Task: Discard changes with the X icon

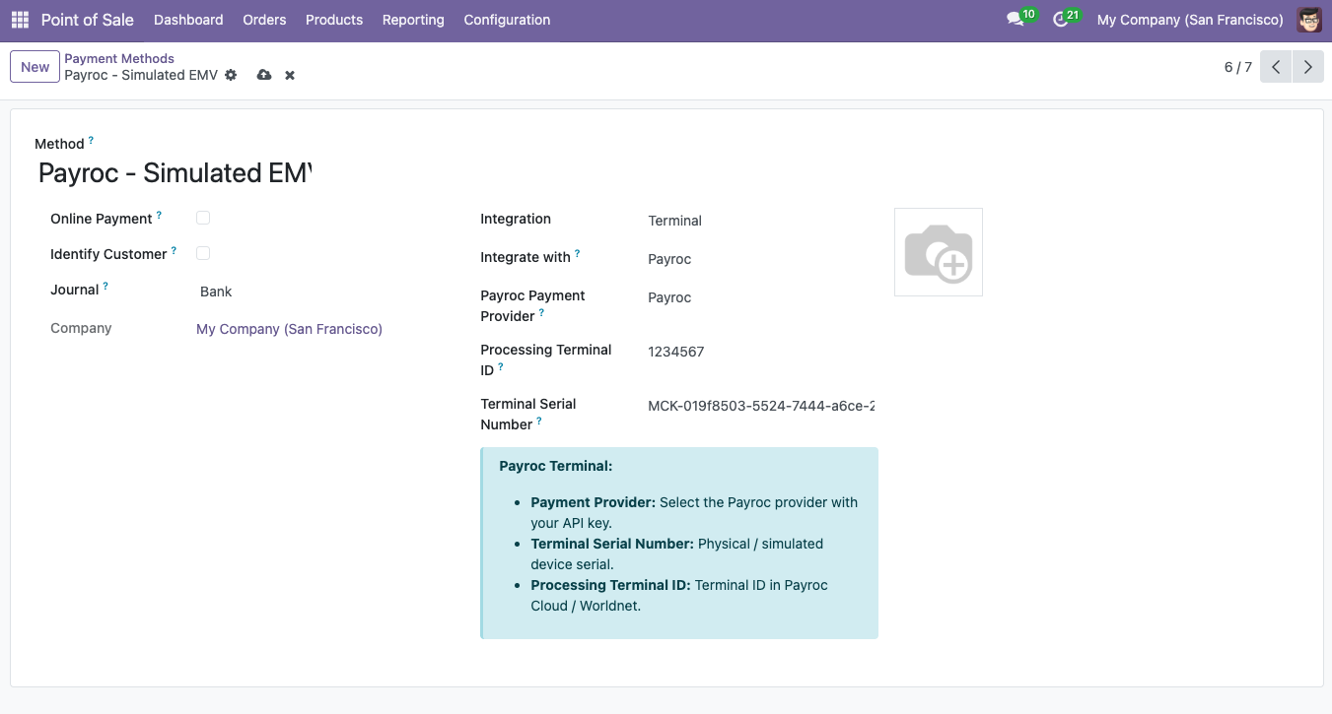Action: [x=290, y=75]
